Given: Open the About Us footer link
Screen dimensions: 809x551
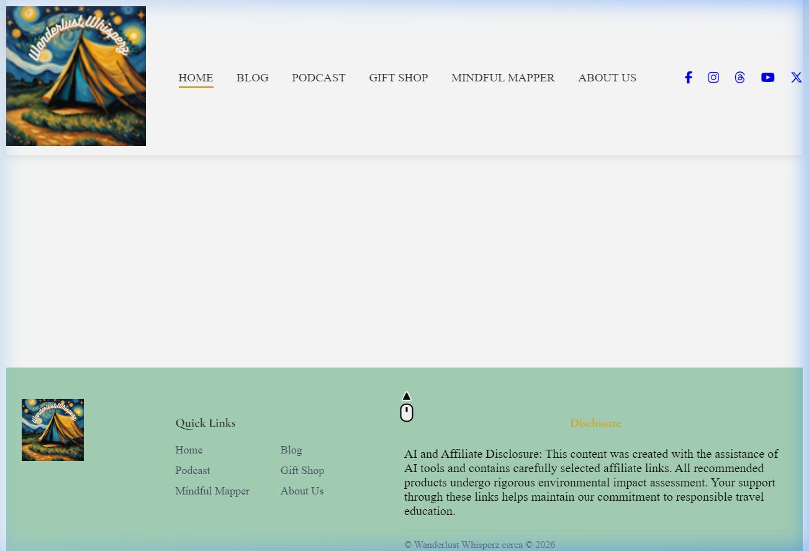Looking at the screenshot, I should coord(302,491).
